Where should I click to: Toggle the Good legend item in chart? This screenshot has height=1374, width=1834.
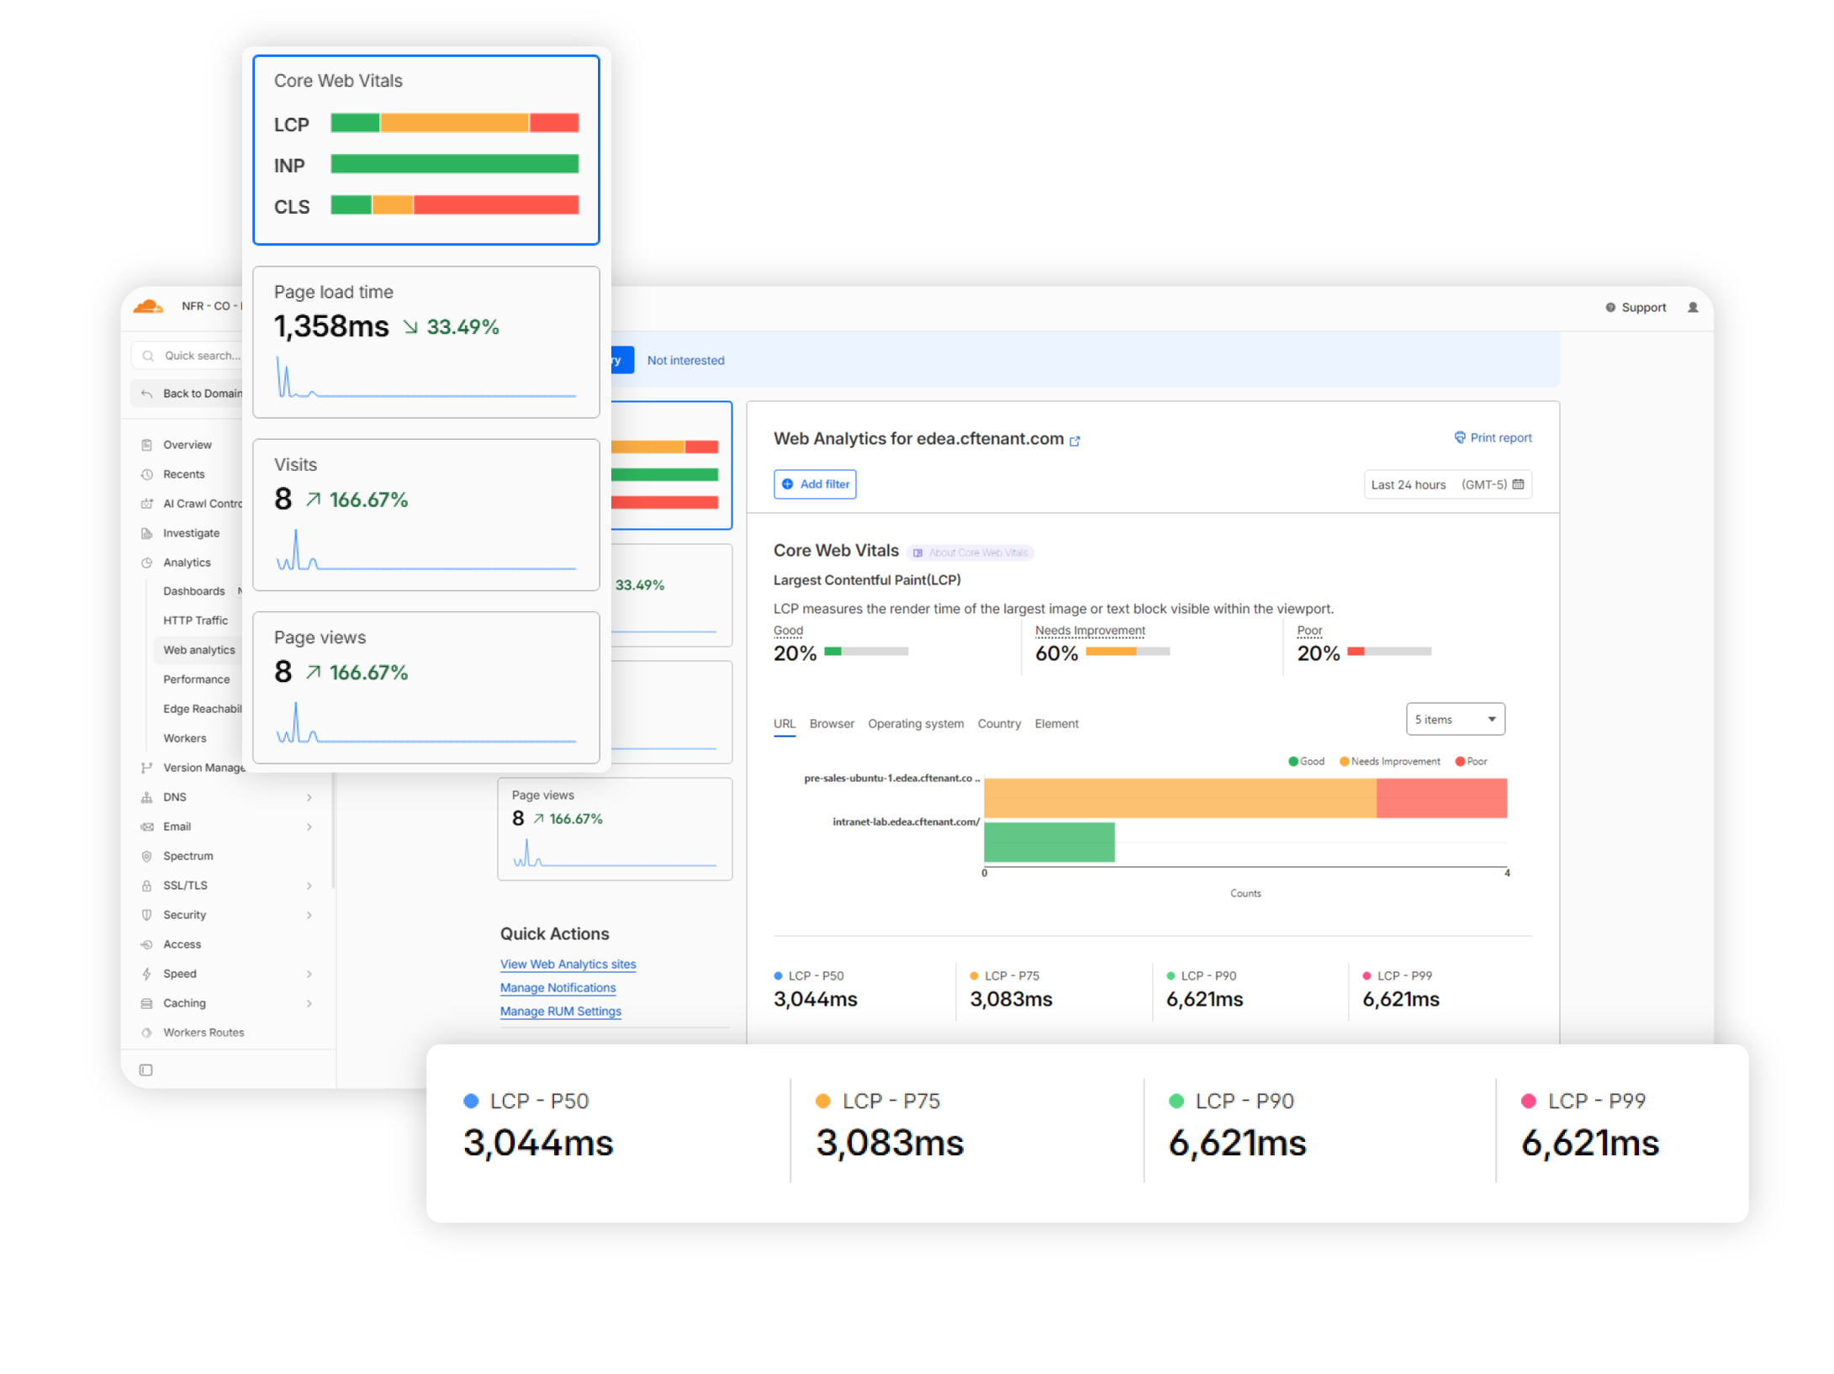[1306, 761]
